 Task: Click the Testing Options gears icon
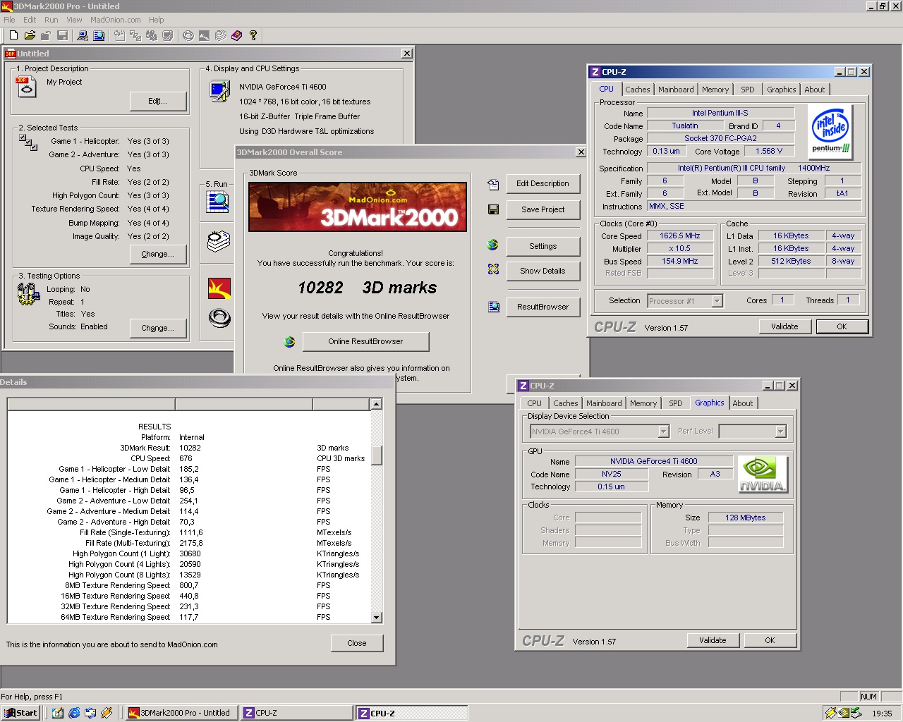(x=28, y=293)
